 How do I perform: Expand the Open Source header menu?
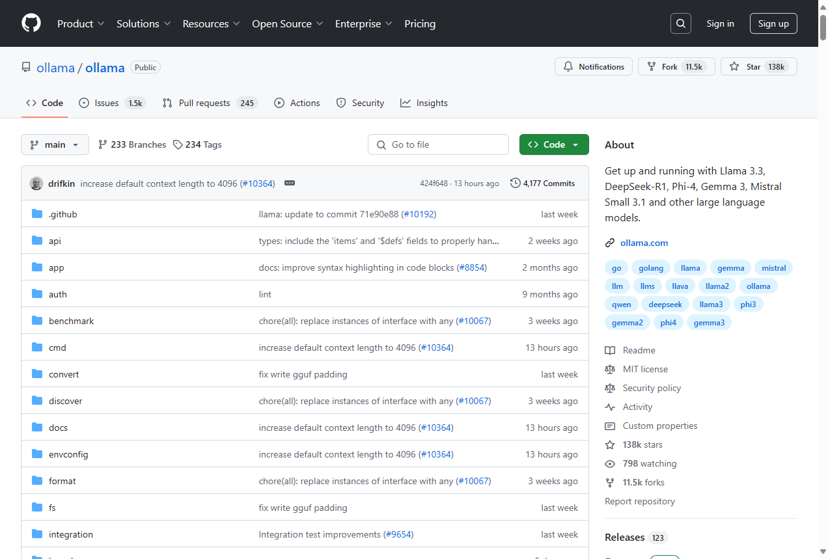click(x=287, y=23)
